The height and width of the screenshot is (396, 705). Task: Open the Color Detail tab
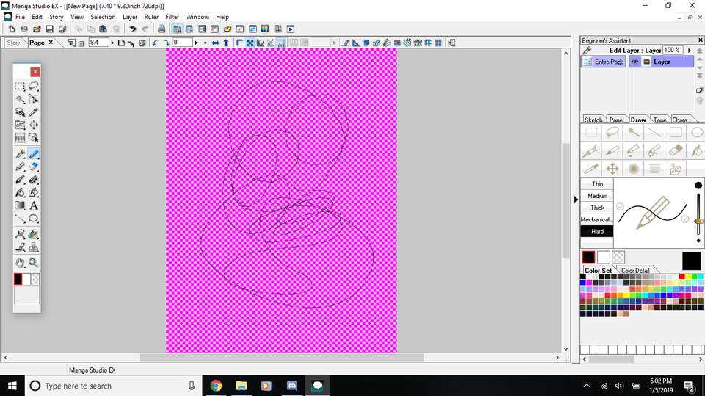(635, 271)
